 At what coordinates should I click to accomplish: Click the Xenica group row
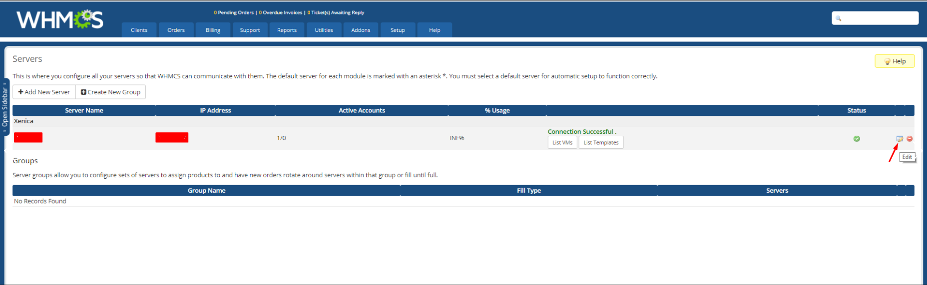click(x=463, y=121)
